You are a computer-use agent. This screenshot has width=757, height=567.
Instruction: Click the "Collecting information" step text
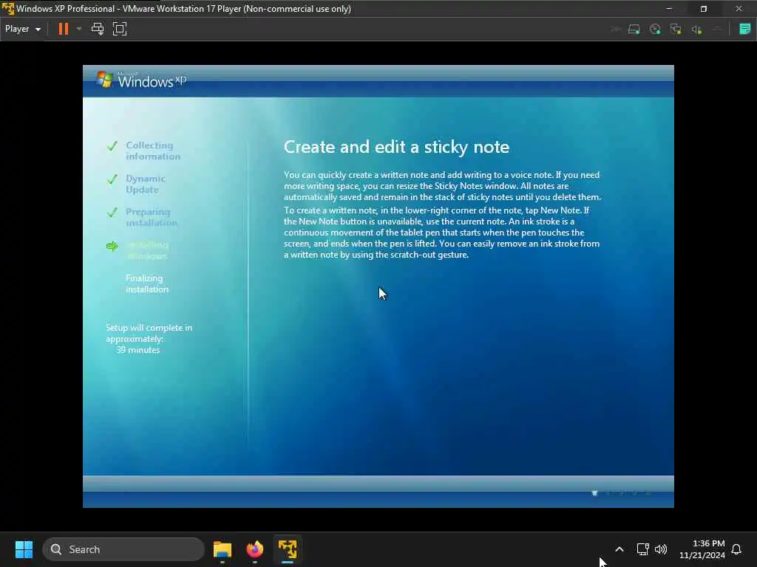[x=153, y=151]
